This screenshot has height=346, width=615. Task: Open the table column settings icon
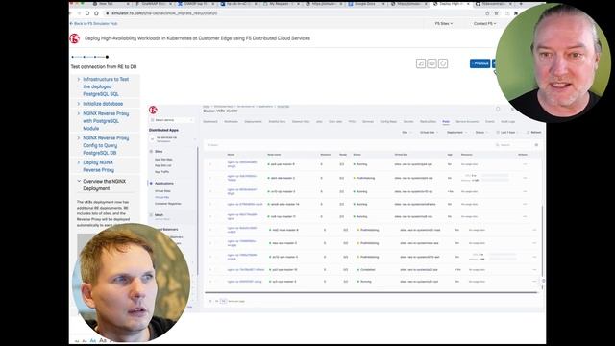click(536, 145)
